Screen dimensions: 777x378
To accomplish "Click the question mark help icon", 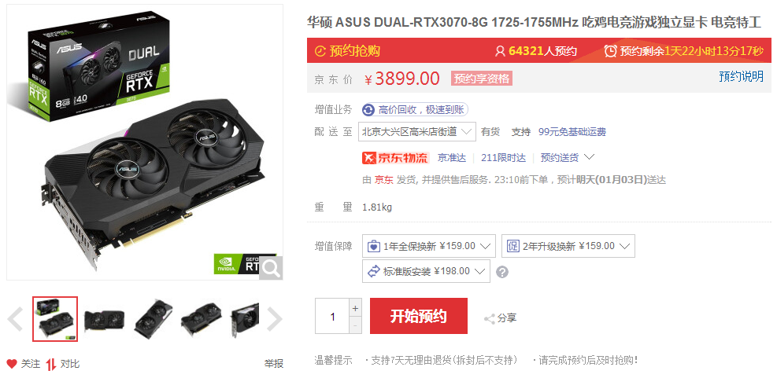I will click(x=502, y=272).
